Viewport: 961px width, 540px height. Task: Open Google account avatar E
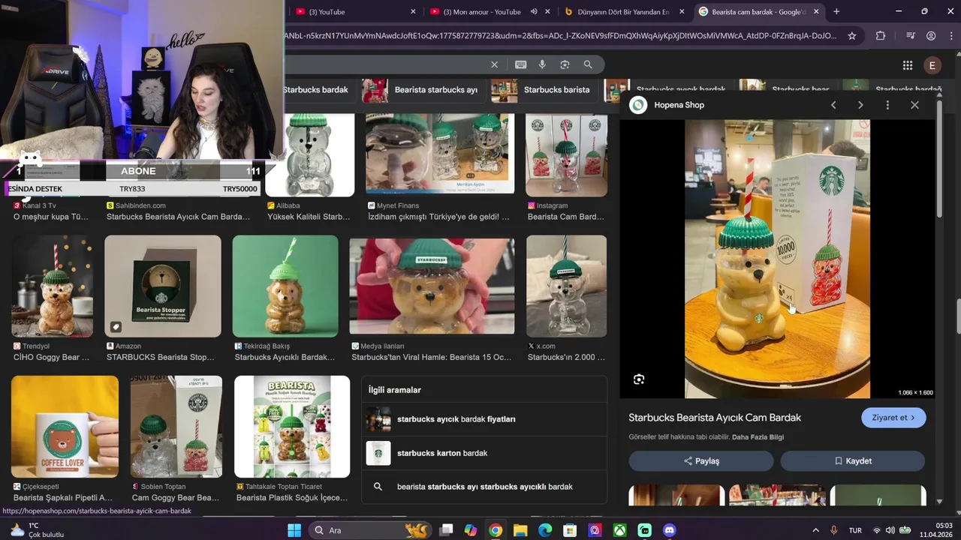pyautogui.click(x=932, y=65)
